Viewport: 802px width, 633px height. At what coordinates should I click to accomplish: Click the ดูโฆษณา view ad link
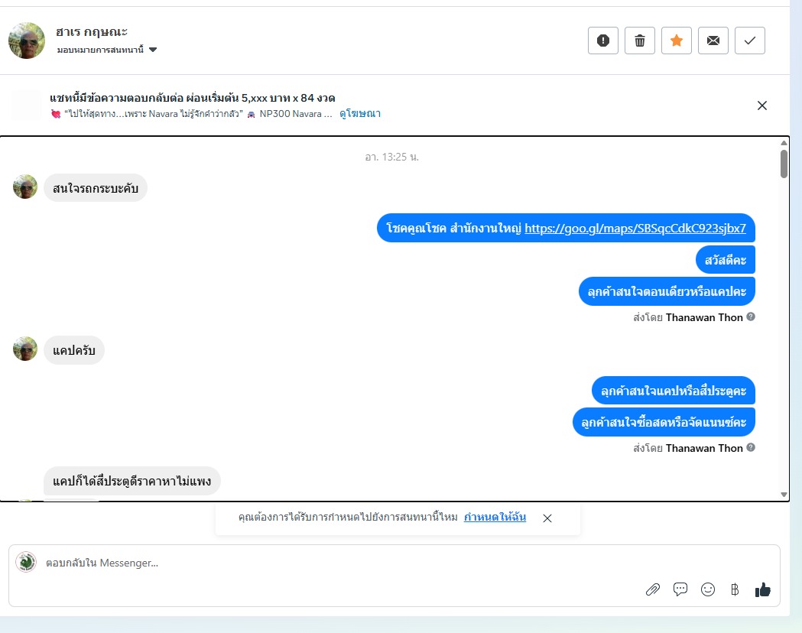[360, 113]
